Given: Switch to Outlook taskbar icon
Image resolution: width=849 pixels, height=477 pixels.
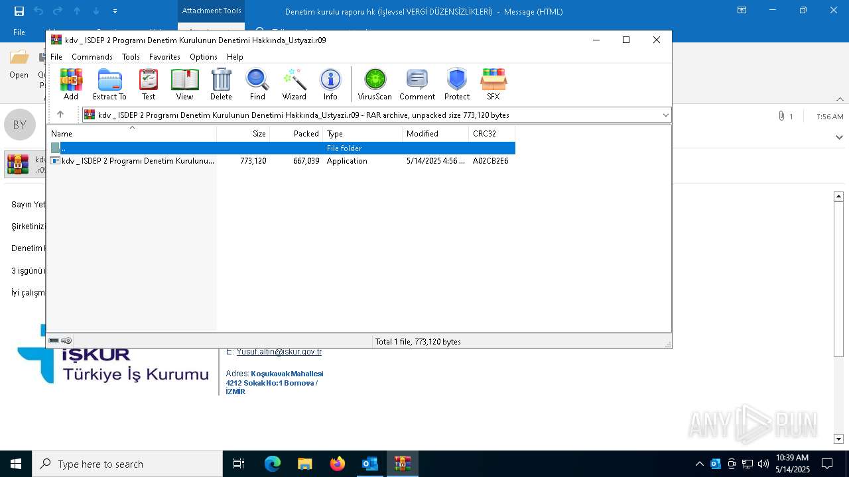Looking at the screenshot, I should [x=369, y=464].
